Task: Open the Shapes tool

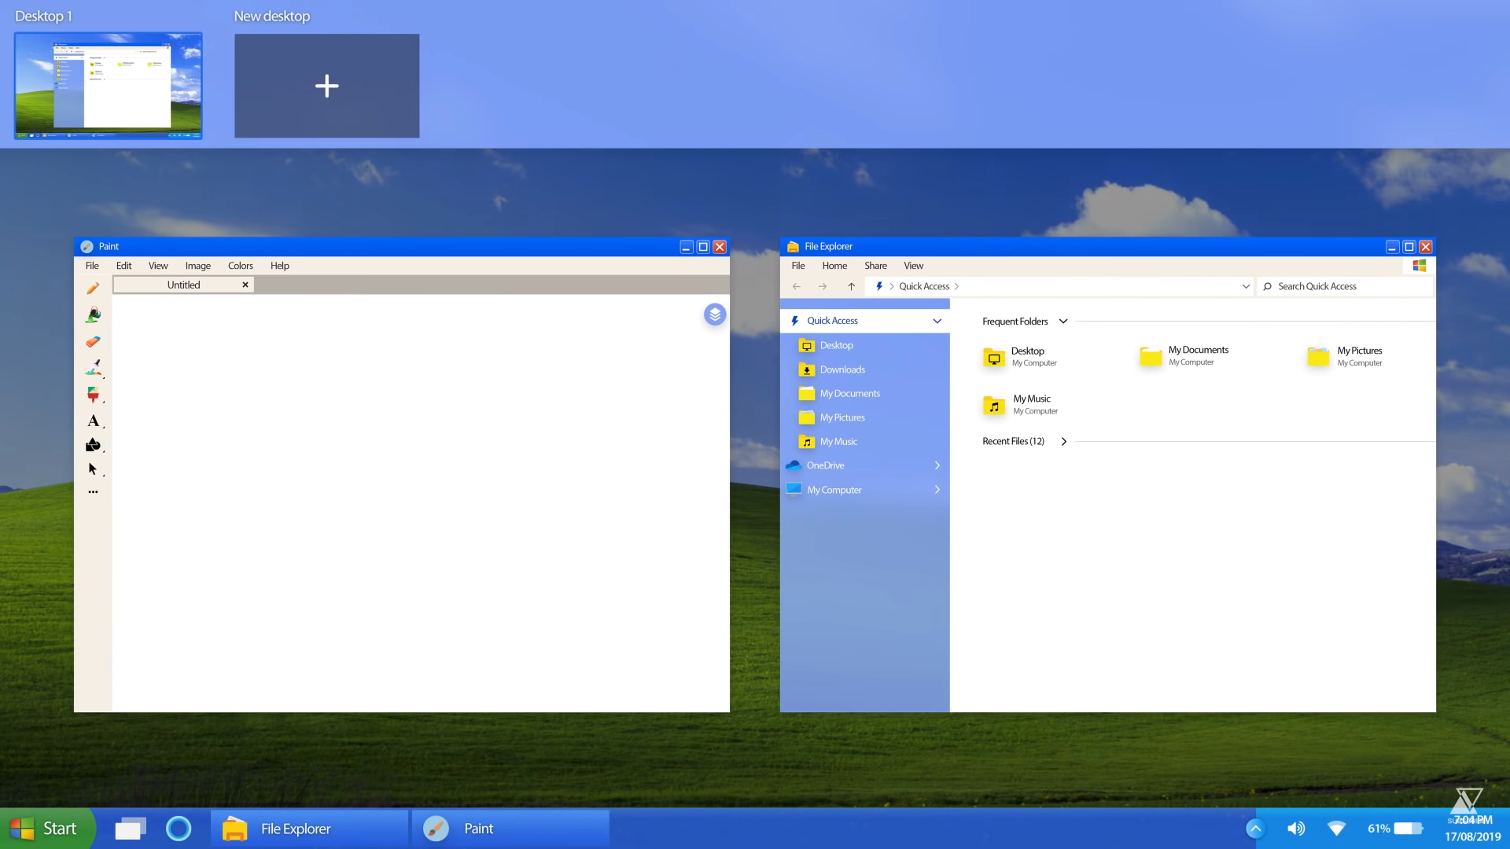Action: coord(93,446)
